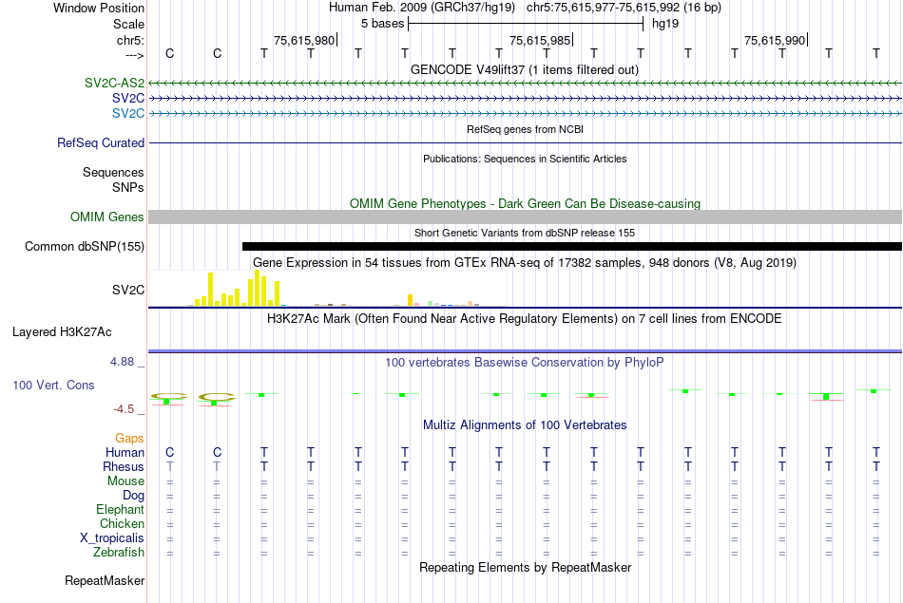Click the dark blue SV2C gene label
This screenshot has height=603, width=903.
pos(128,98)
